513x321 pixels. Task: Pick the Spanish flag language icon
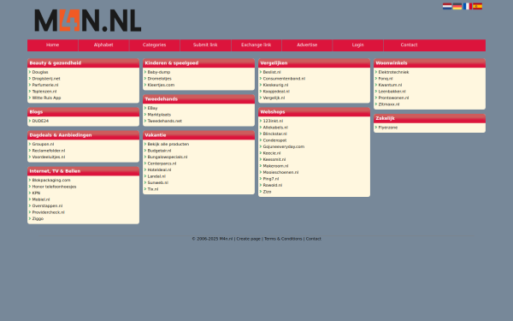coord(477,6)
